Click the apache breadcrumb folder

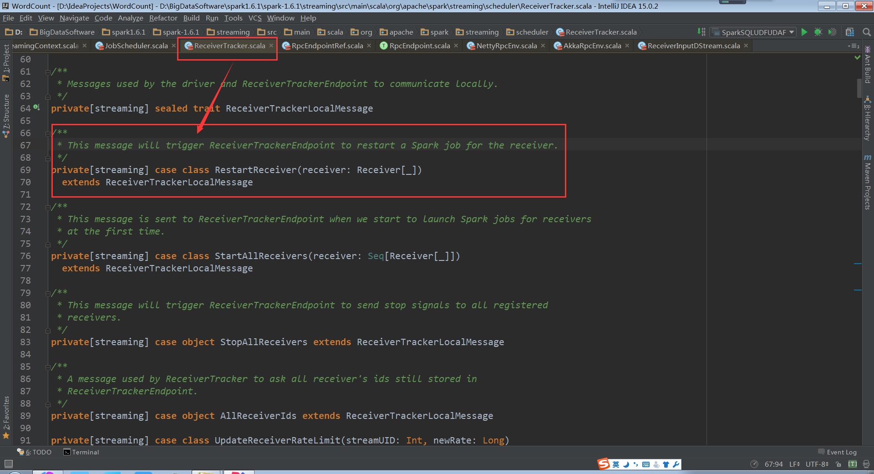396,32
